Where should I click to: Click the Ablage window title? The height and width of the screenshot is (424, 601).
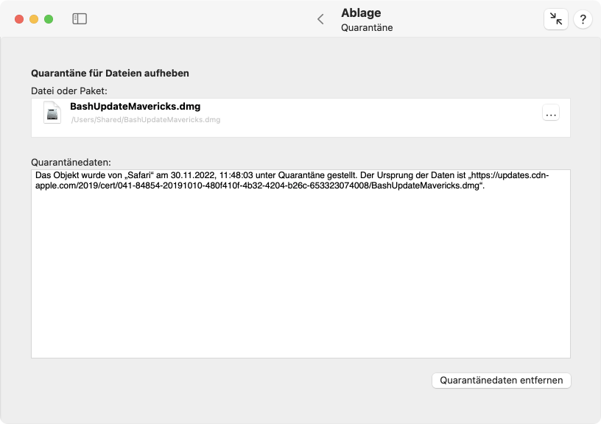(x=361, y=13)
